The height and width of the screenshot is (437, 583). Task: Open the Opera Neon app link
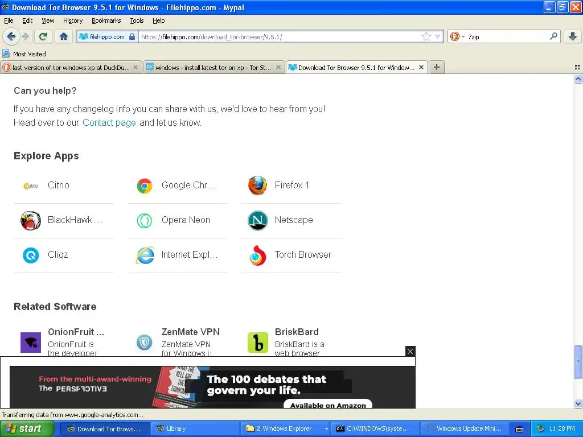coord(186,220)
